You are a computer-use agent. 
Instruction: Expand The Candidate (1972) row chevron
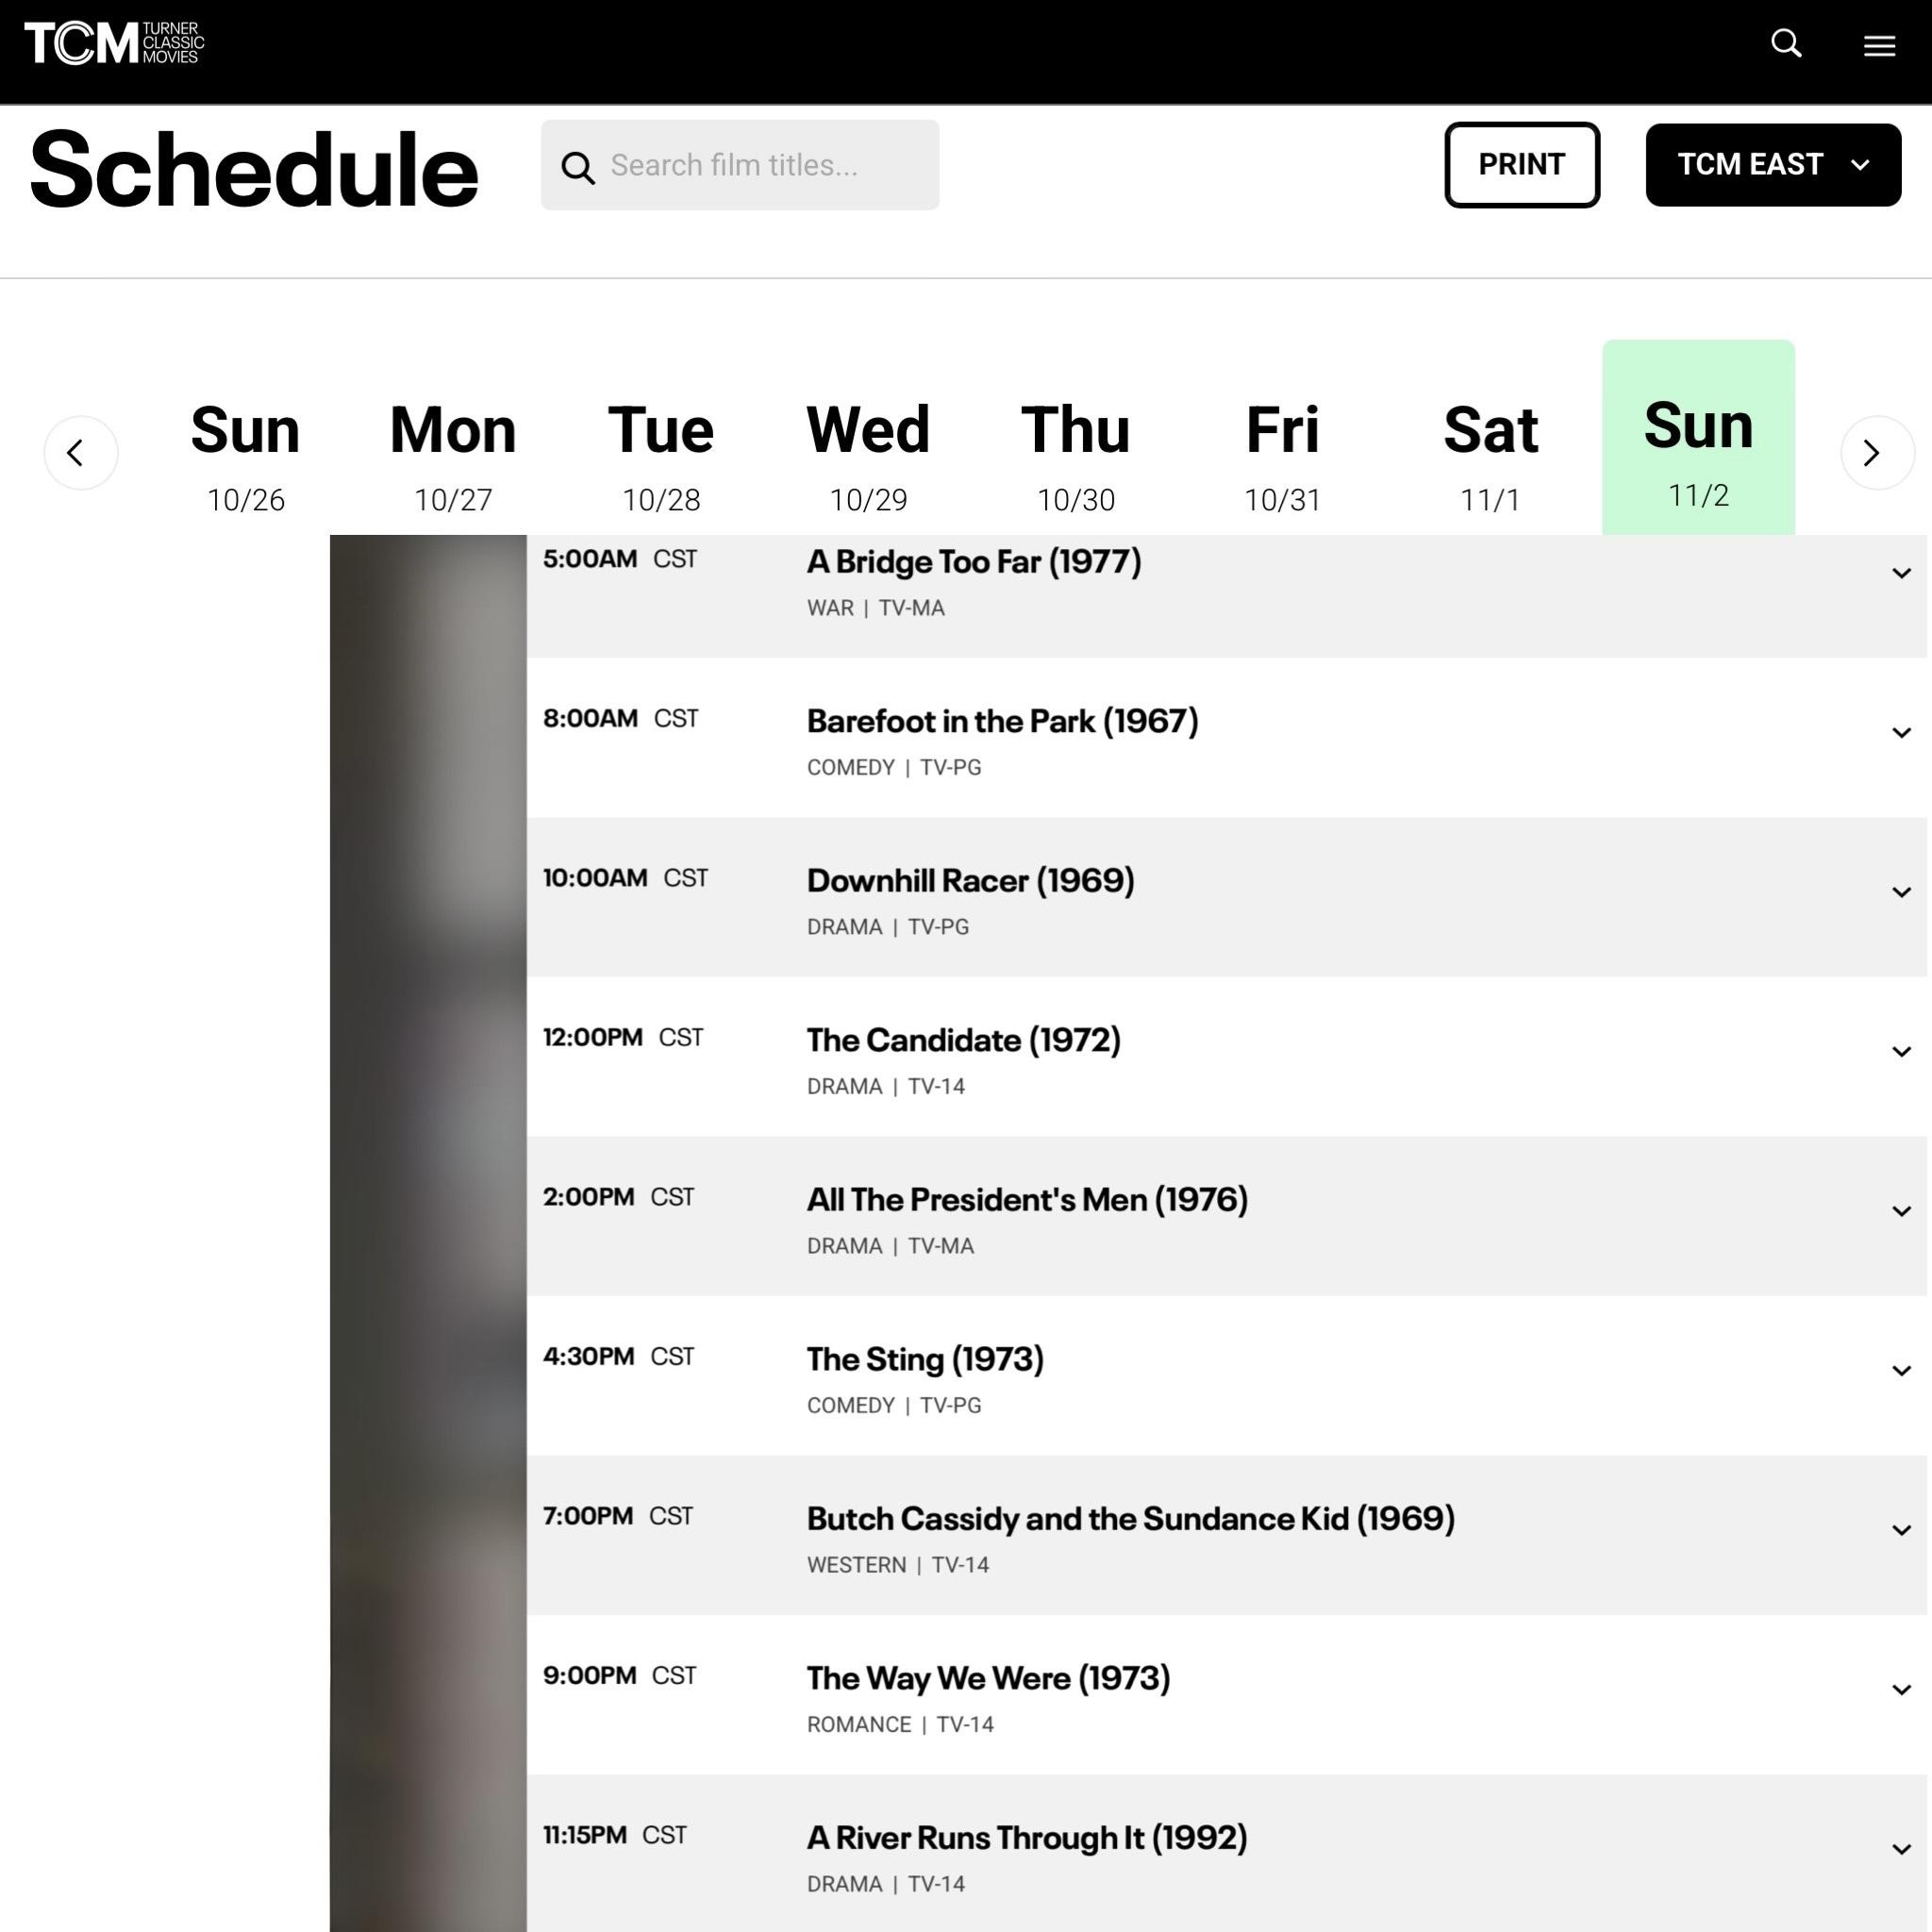tap(1900, 1052)
